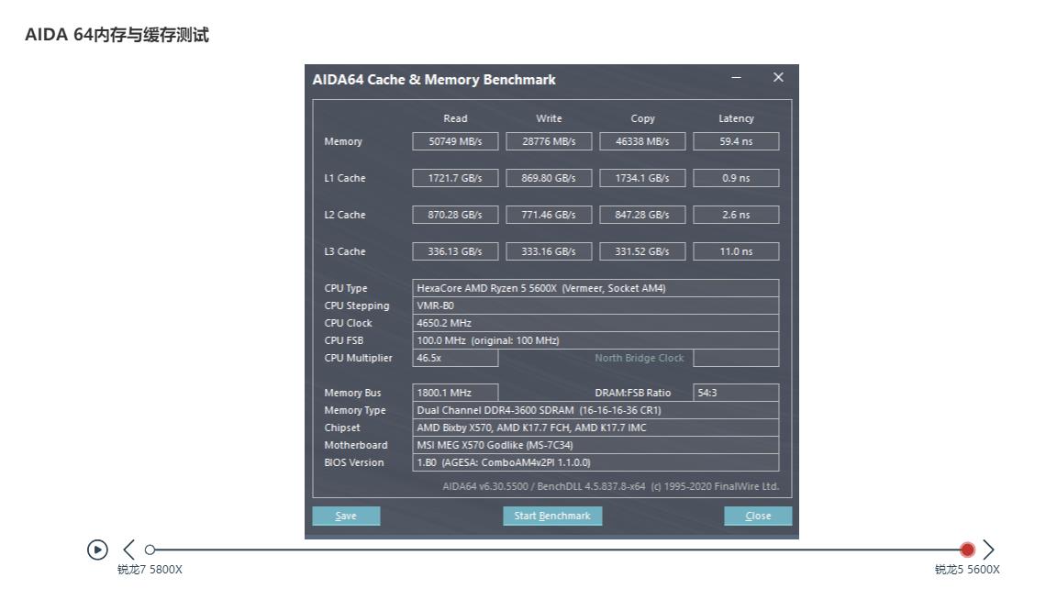Click the DRAM:FSB Ratio field showing 54:3
Screen dimensions: 1057x600
click(x=737, y=393)
